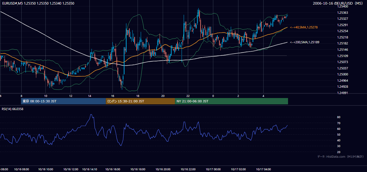
Task: Click the 10/16 20:00 time label
Action: pyautogui.click(x=163, y=169)
